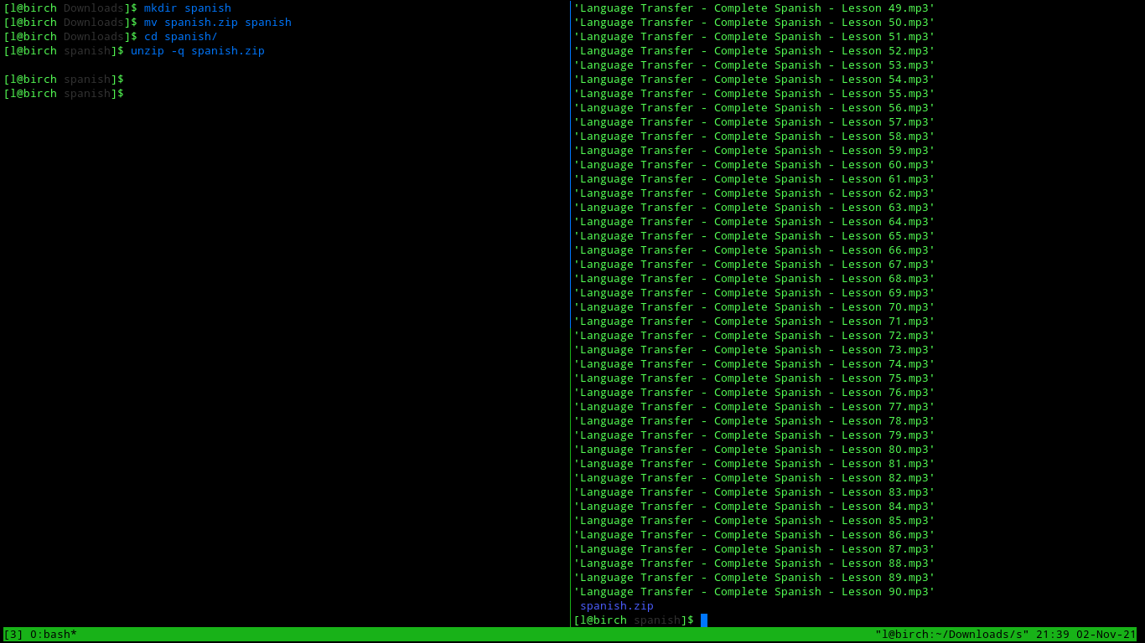Select the Lesson 60.mp3 filename
This screenshot has height=643, width=1145.
click(754, 165)
